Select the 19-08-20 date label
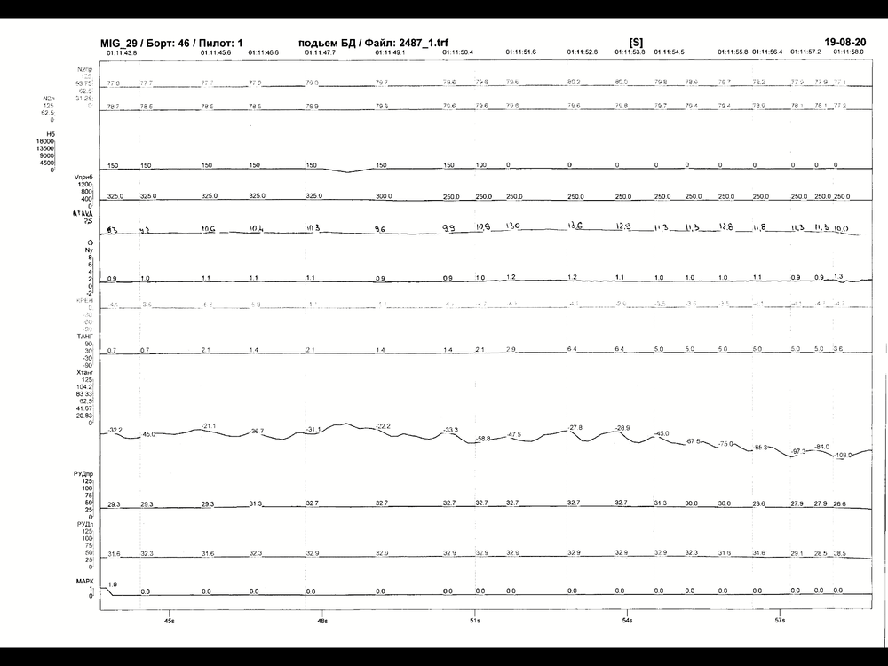The width and height of the screenshot is (888, 666). pyautogui.click(x=845, y=42)
